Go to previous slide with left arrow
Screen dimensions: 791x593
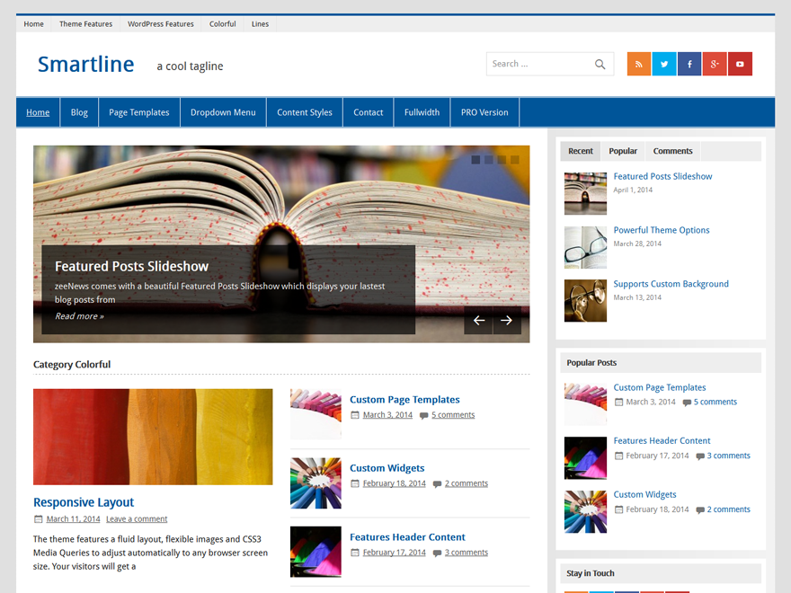tap(479, 320)
